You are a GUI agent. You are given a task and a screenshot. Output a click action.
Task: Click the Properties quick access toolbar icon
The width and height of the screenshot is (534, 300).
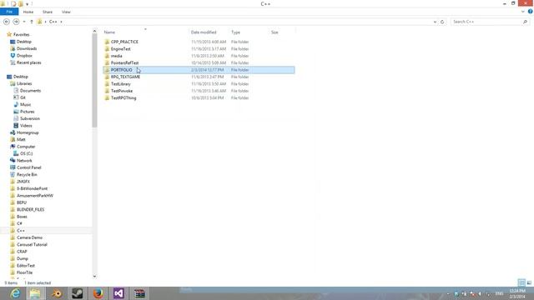[13, 3]
